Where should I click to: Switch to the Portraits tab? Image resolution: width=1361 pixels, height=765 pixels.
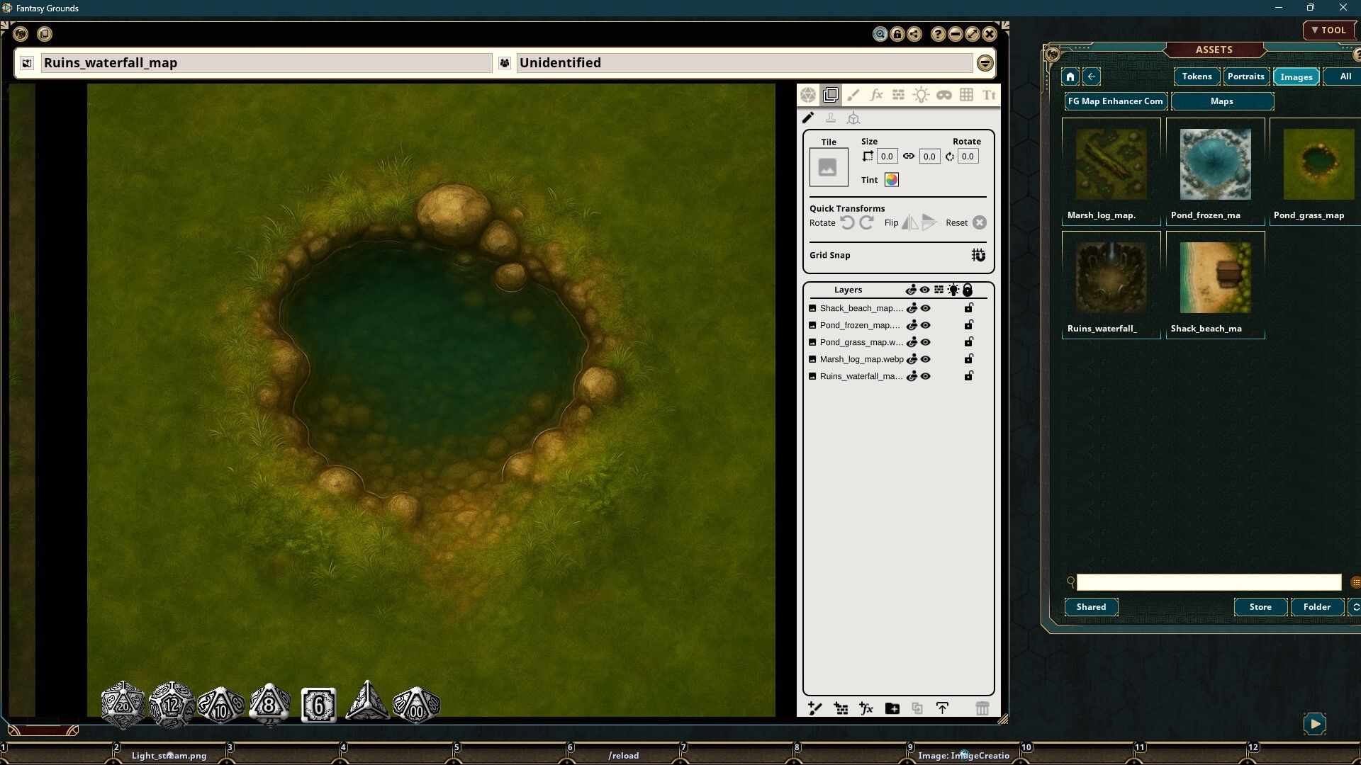click(x=1245, y=76)
